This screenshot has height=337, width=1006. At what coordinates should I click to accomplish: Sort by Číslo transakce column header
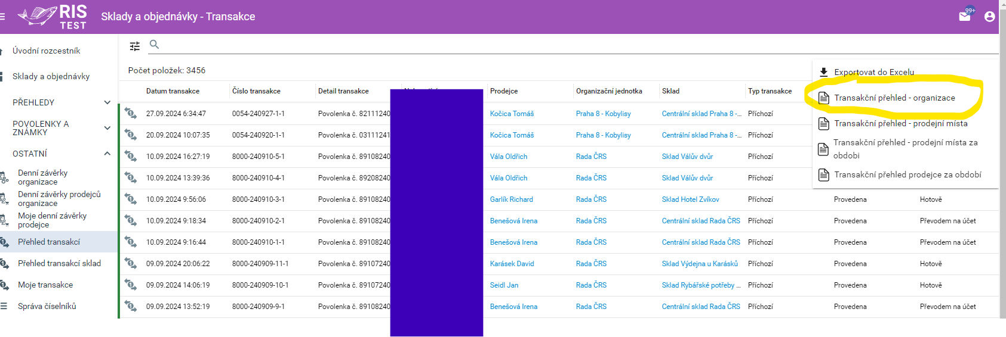coord(256,91)
